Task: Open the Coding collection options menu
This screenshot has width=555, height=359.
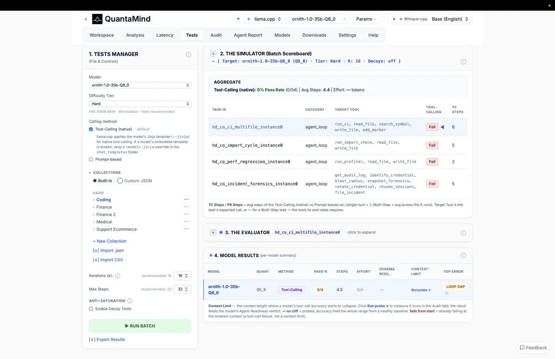Action: tap(186, 199)
